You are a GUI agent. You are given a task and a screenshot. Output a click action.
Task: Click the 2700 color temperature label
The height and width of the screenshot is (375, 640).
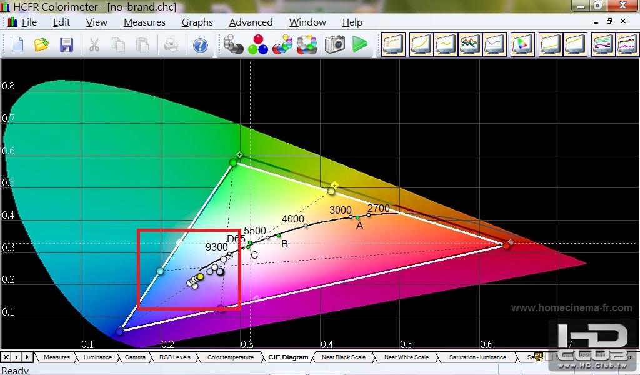point(378,209)
